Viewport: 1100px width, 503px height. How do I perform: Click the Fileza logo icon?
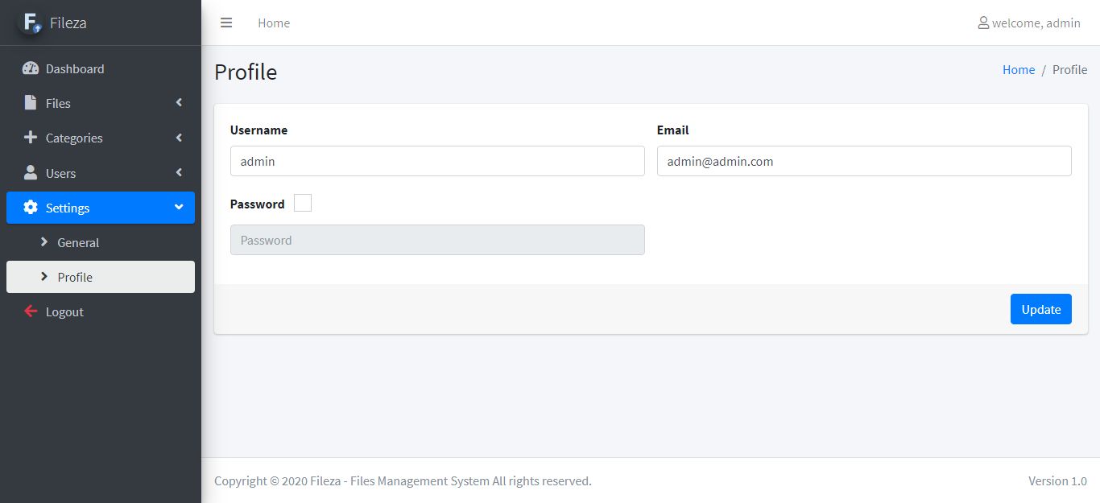pos(31,23)
